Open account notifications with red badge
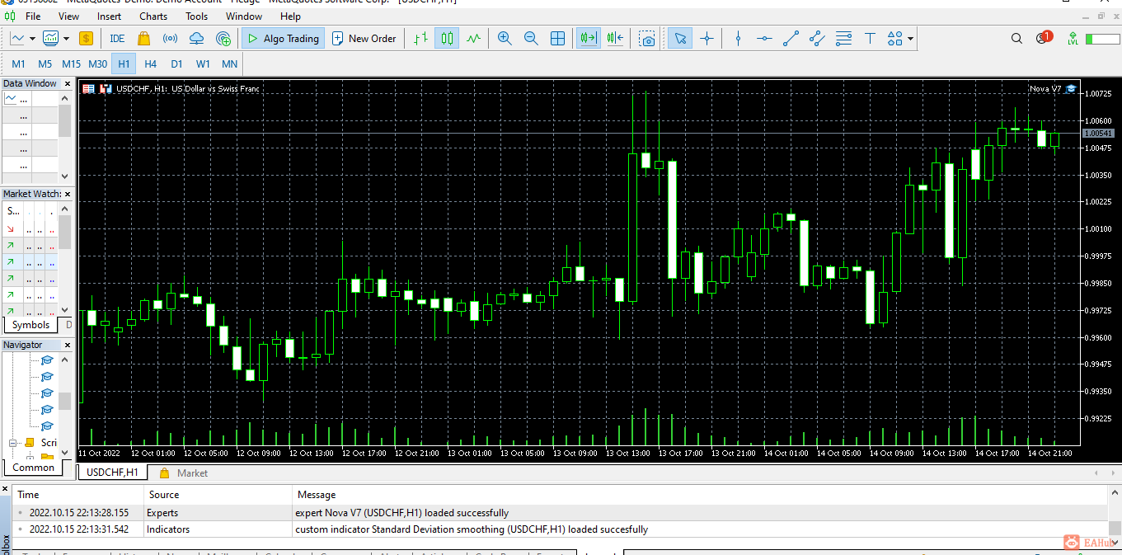The image size is (1122, 555). [x=1044, y=37]
